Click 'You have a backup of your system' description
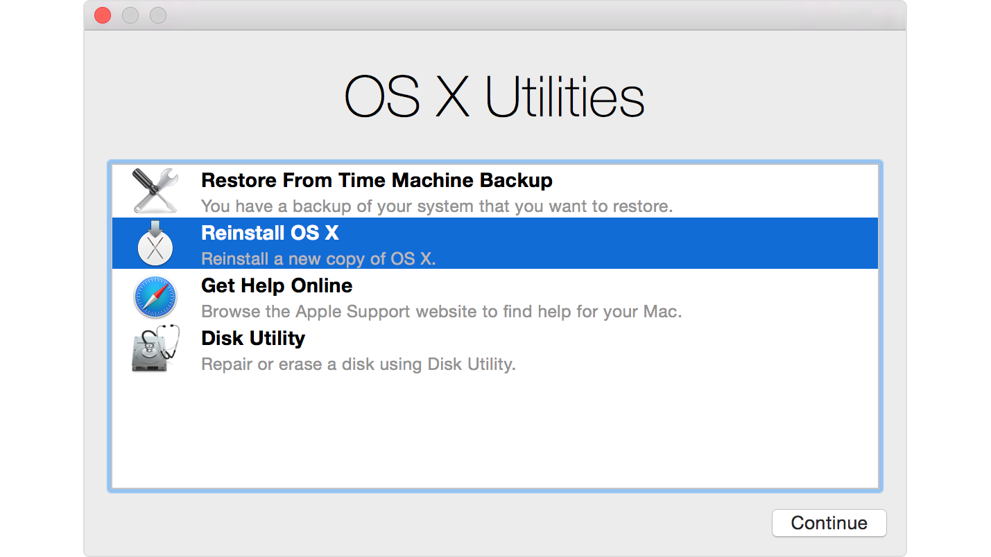The width and height of the screenshot is (991, 557). (436, 206)
